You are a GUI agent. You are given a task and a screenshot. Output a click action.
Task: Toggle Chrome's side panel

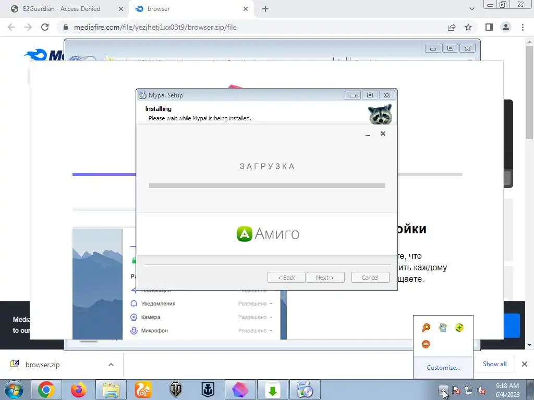pyautogui.click(x=489, y=27)
